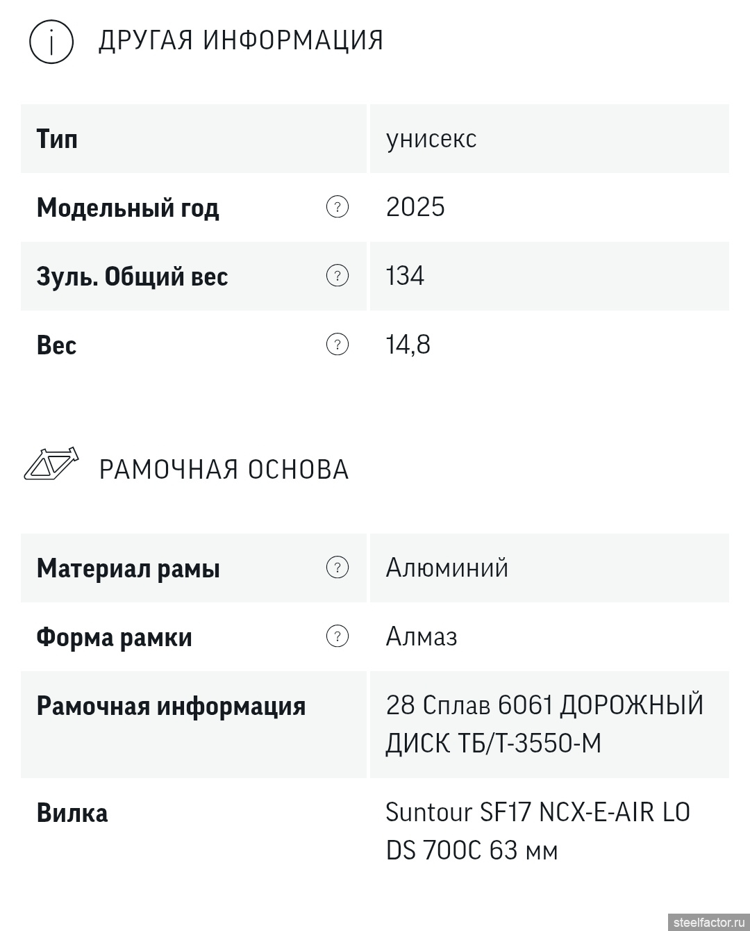The height and width of the screenshot is (931, 750).
Task: Click the РАМОЧНАЯ ОСНОВА heading
Action: pos(224,470)
